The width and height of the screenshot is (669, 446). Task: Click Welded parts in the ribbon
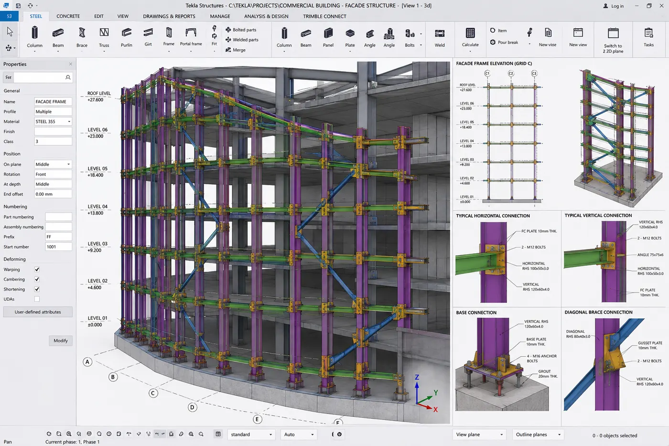point(242,40)
